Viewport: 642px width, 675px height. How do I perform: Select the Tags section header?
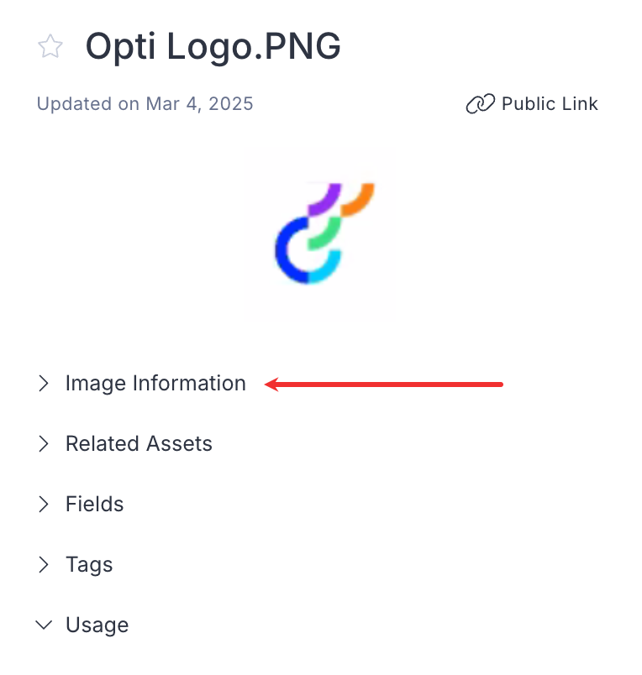[88, 565]
